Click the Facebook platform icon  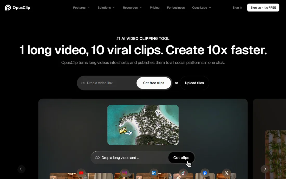point(205,173)
